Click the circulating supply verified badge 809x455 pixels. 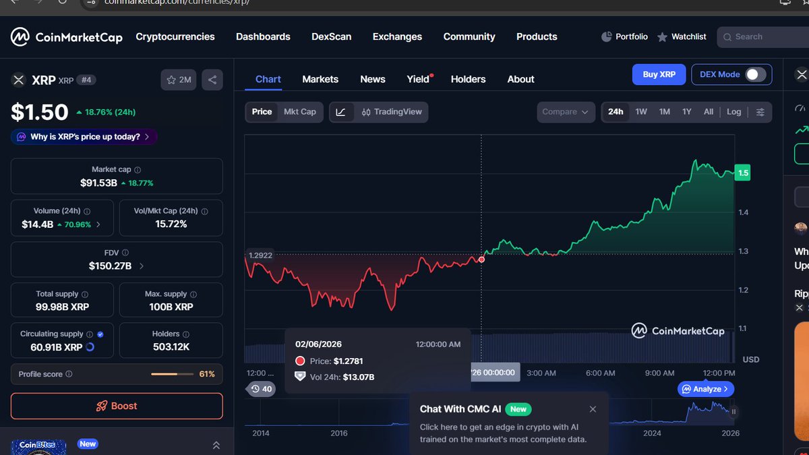point(100,334)
